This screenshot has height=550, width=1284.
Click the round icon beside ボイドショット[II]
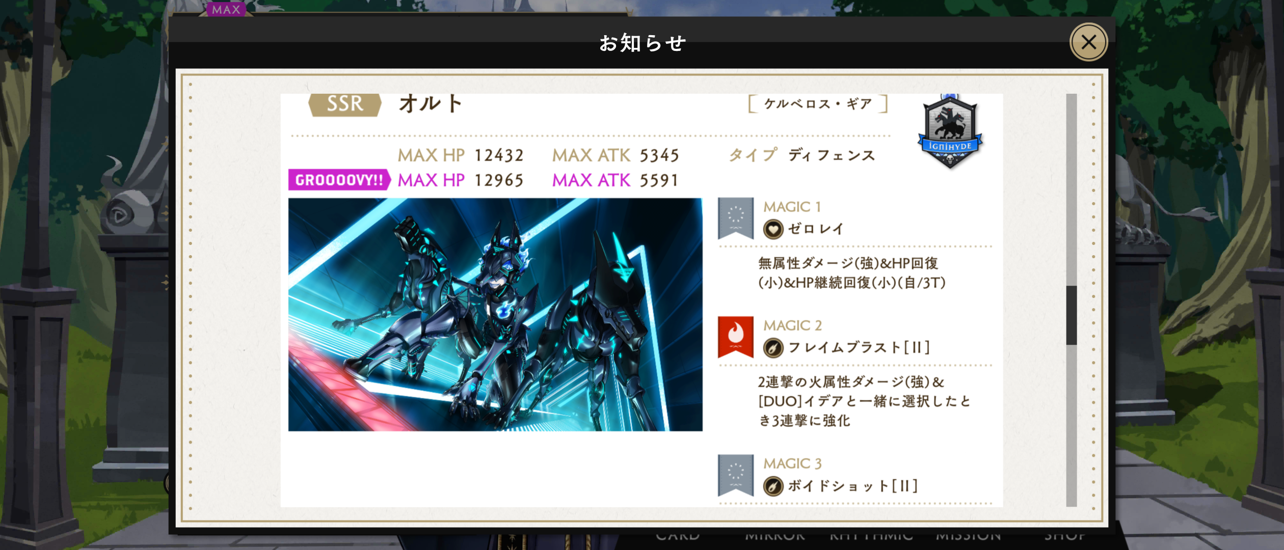tap(773, 486)
